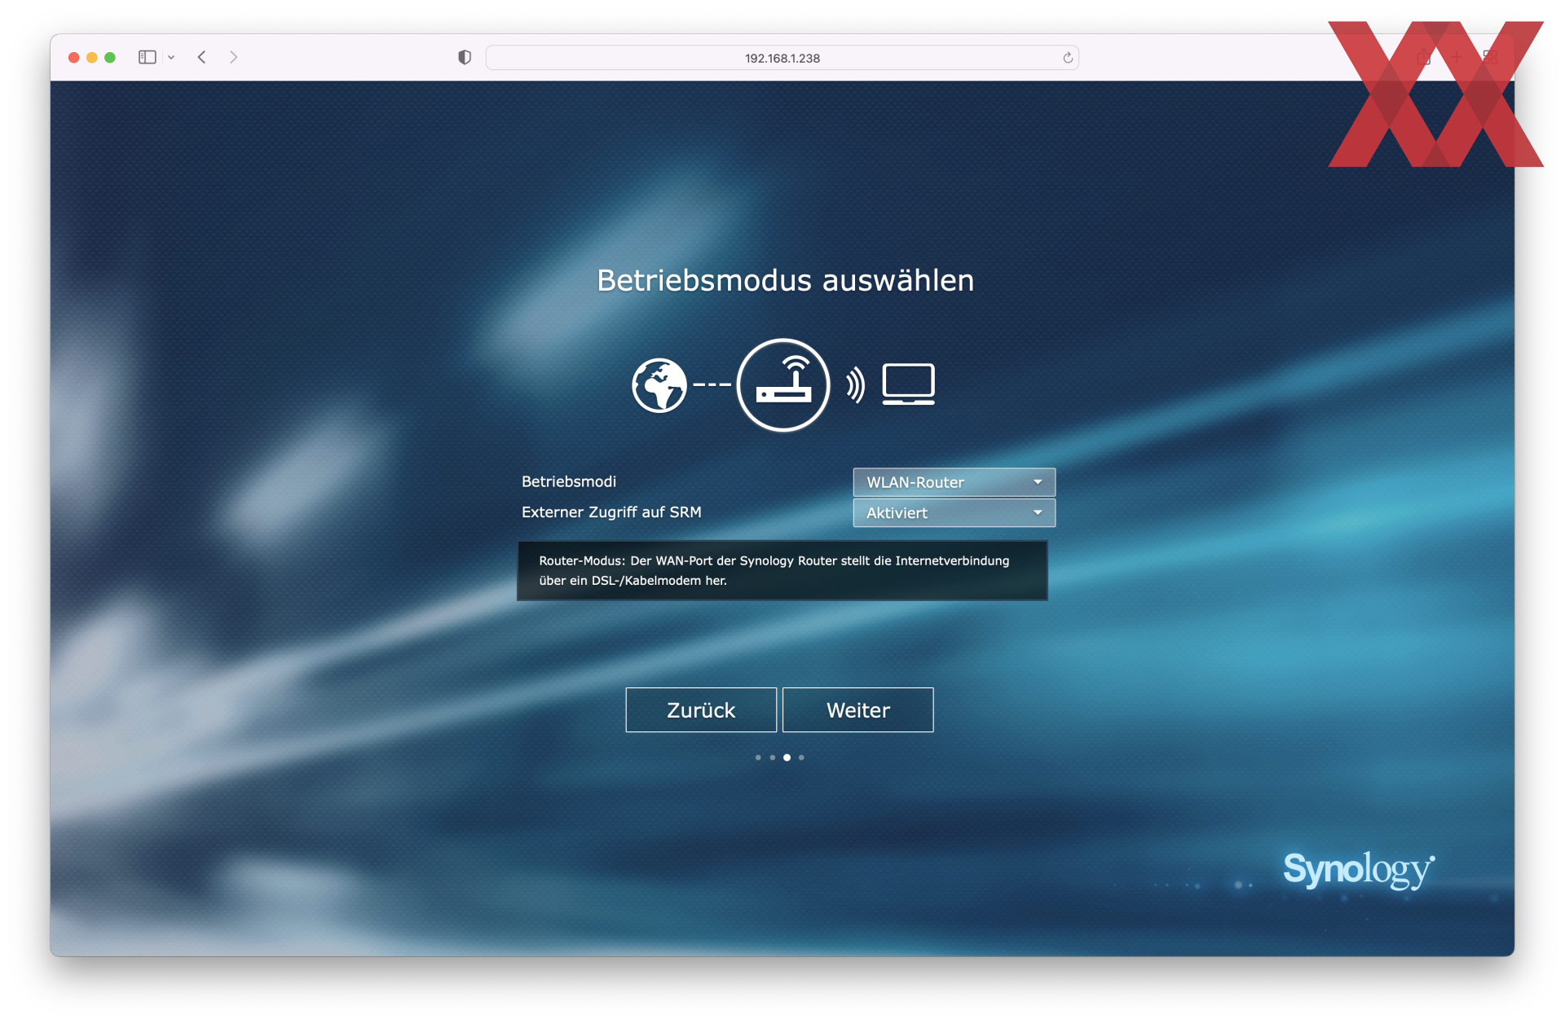
Task: Click the Betriebsmodus auswählen heading
Action: click(786, 281)
